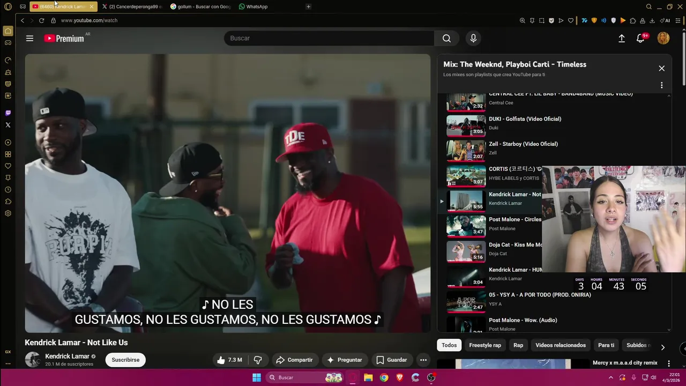Go back to previous page

click(x=22, y=20)
